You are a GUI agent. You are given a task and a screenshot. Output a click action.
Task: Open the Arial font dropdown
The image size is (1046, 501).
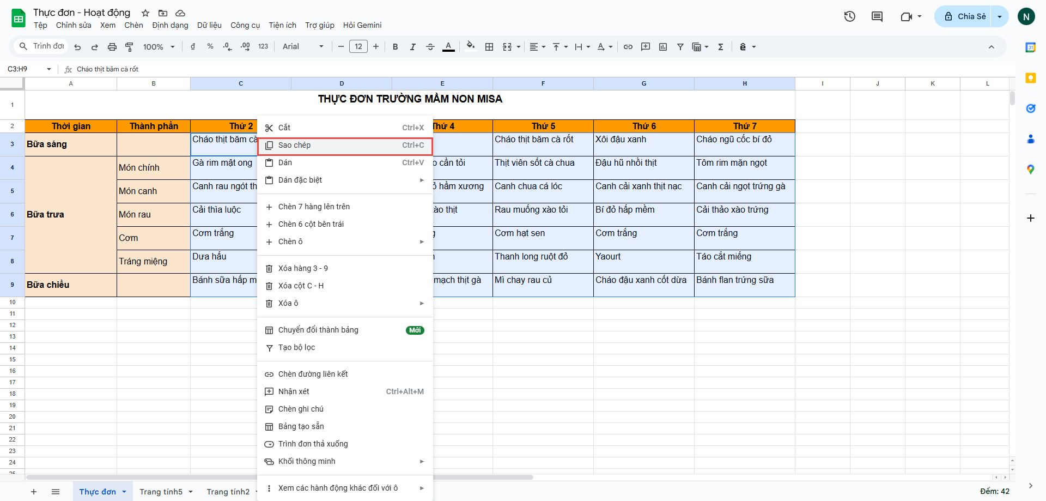click(x=303, y=47)
